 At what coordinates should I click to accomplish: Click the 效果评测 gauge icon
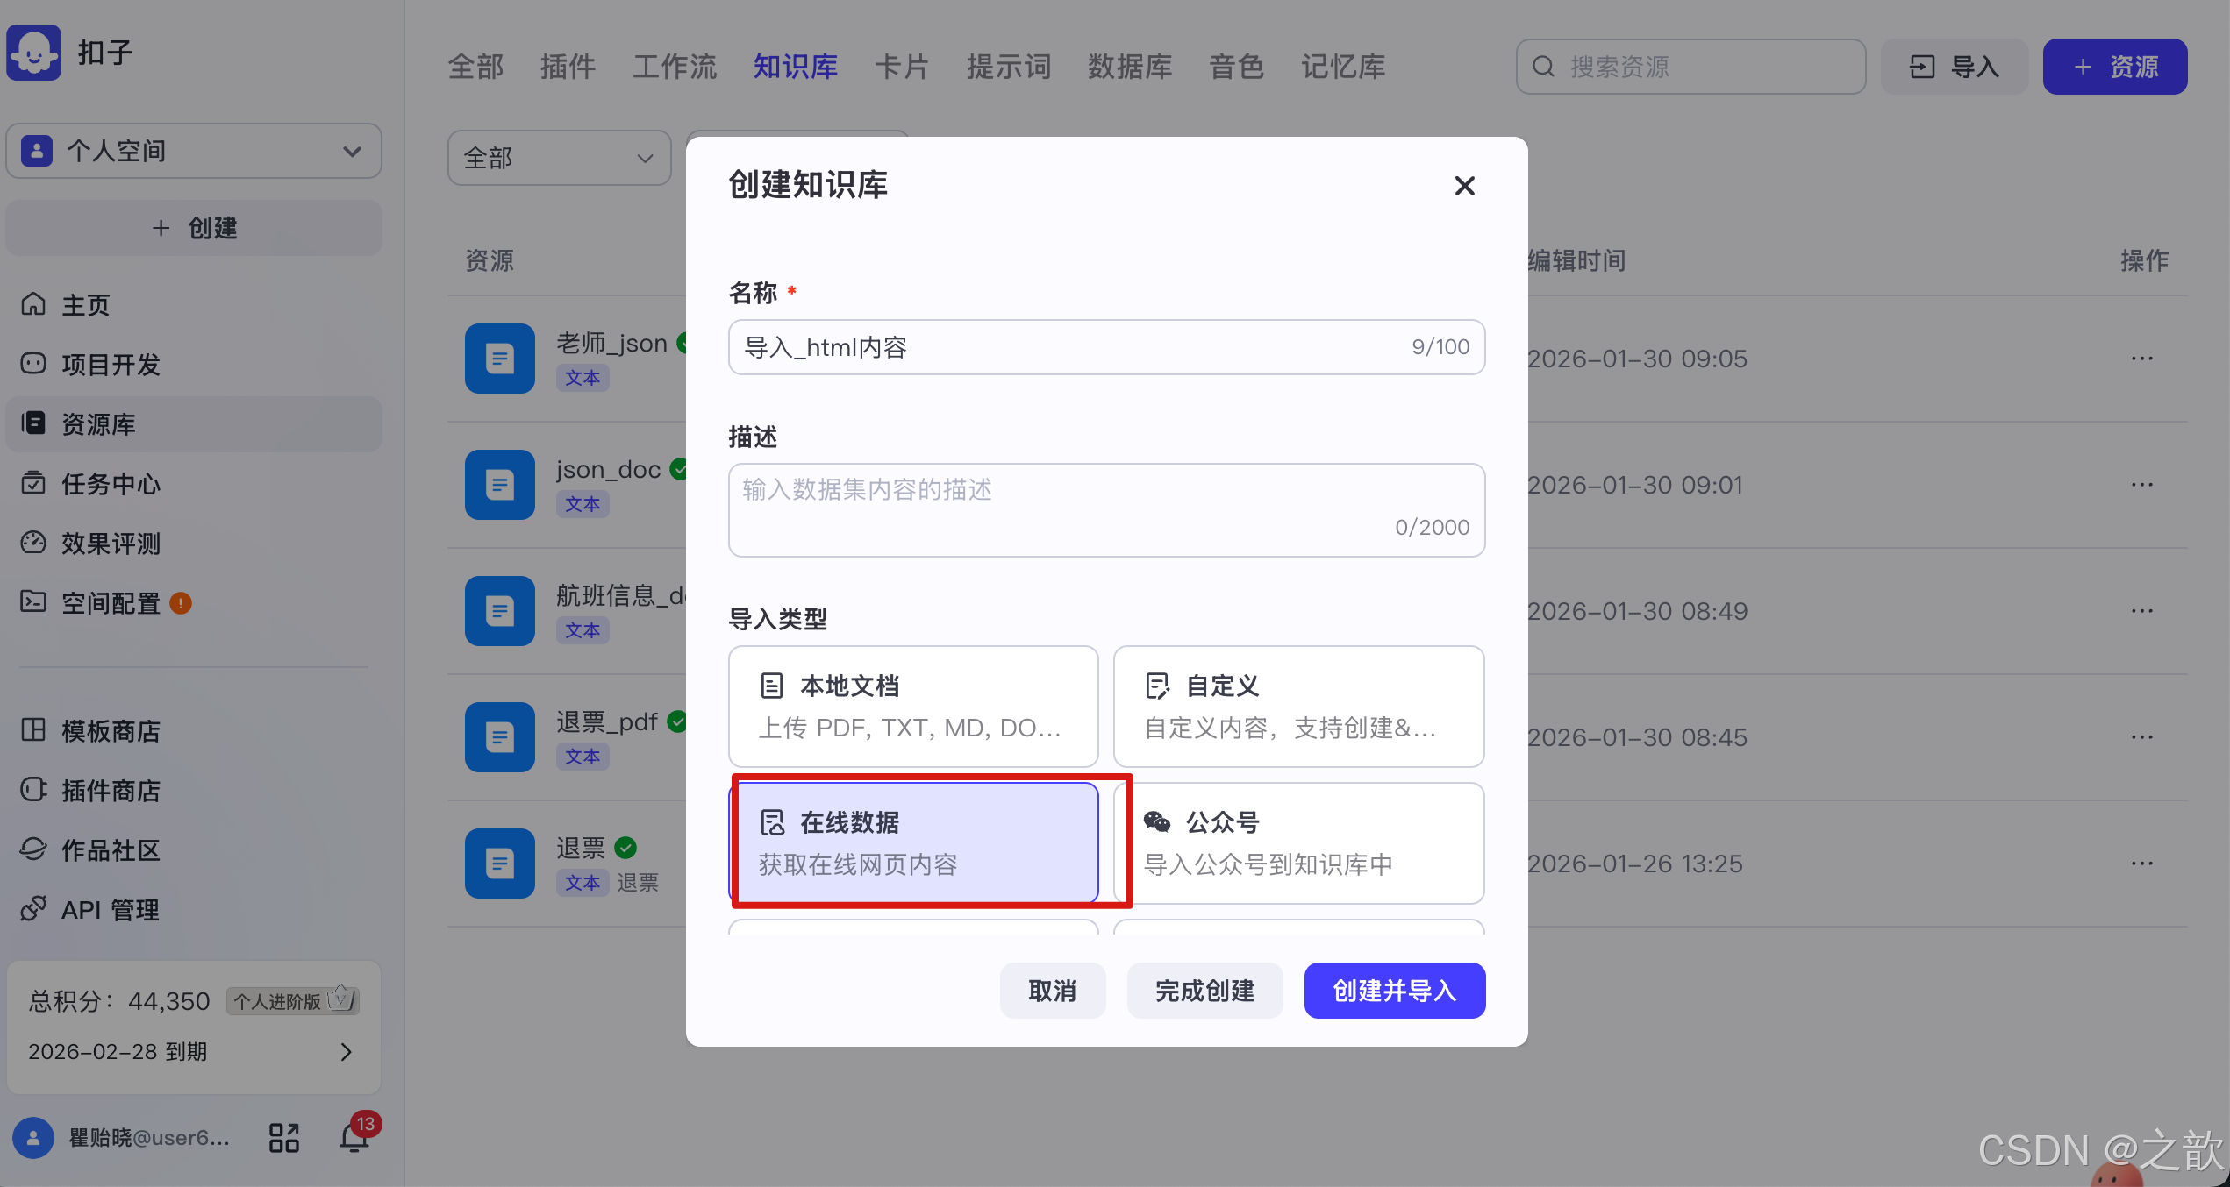point(32,543)
